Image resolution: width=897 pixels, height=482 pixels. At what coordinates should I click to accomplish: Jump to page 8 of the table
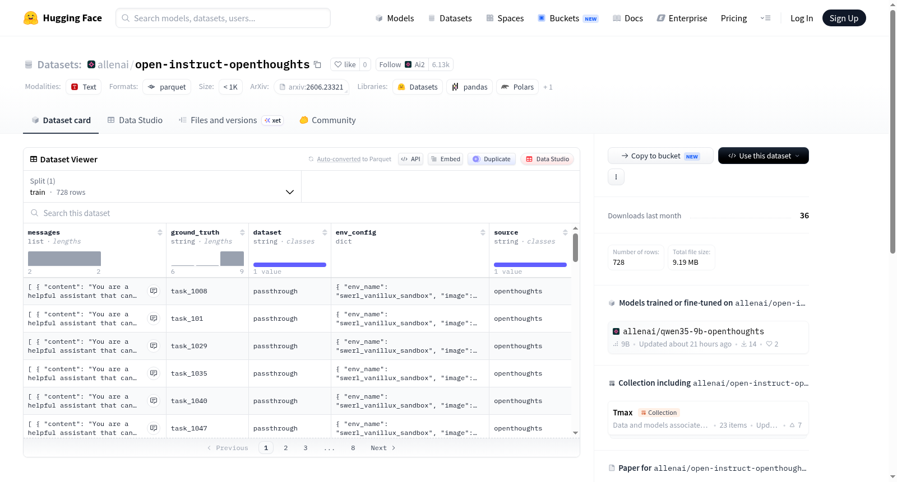[x=353, y=448]
